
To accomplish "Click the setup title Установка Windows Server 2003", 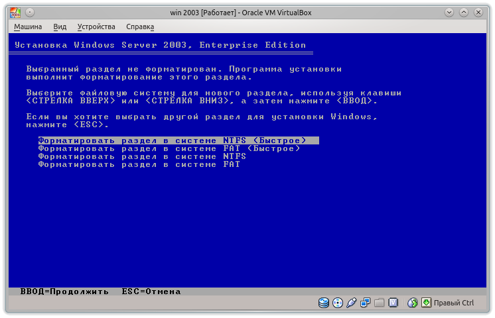I will 161,45.
